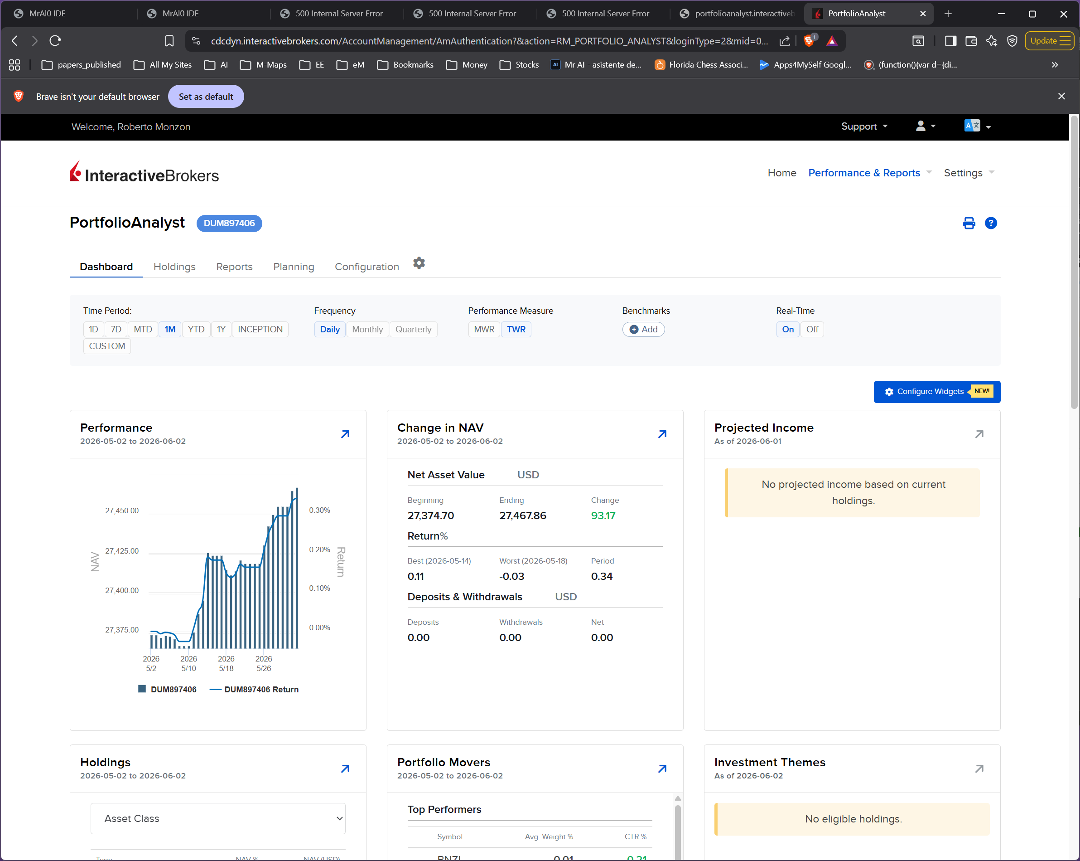Set frequency to Monthly
The width and height of the screenshot is (1080, 861).
(x=367, y=329)
